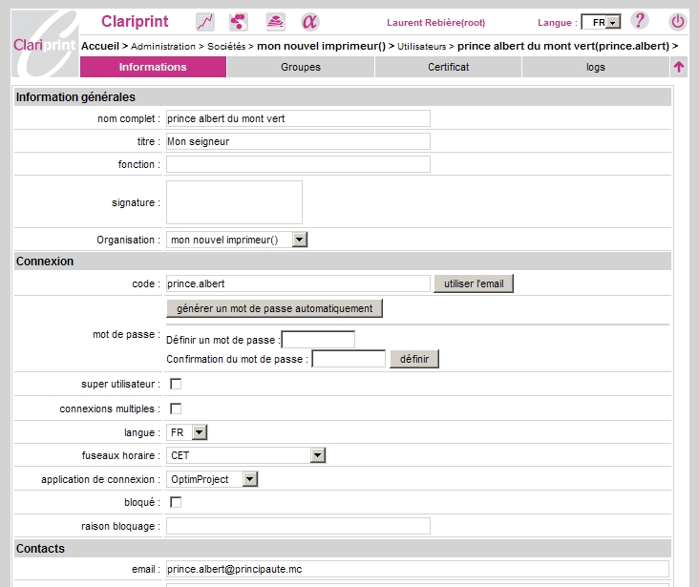The height and width of the screenshot is (587, 699).
Task: Click into the fonction text field
Action: tap(298, 164)
